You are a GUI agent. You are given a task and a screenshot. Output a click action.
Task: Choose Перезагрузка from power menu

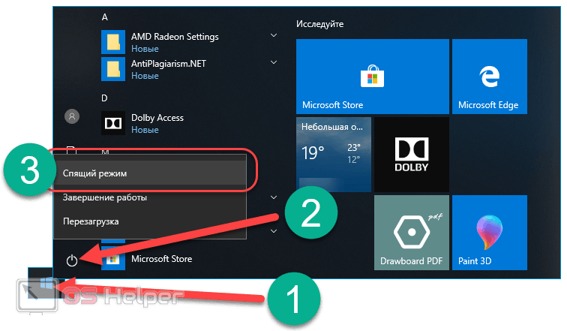[150, 221]
